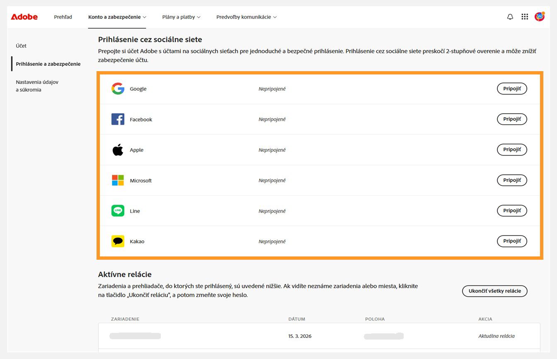Expand the Konto a zabezpečenie menu
Viewport: 557px width, 359px height.
[117, 17]
